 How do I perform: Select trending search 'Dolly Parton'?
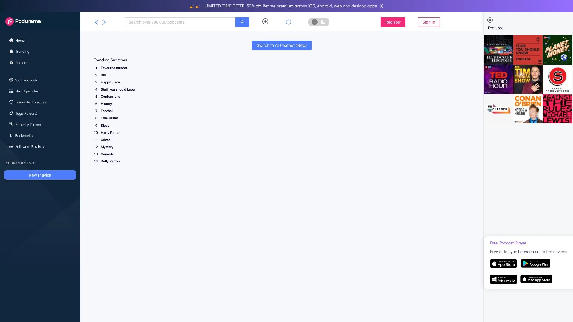110,161
